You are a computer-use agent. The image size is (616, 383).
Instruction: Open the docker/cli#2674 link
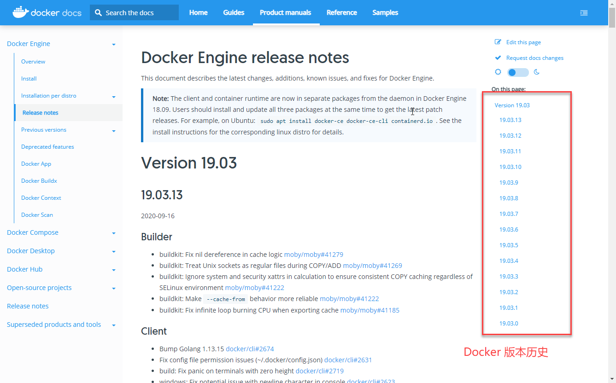tap(250, 349)
